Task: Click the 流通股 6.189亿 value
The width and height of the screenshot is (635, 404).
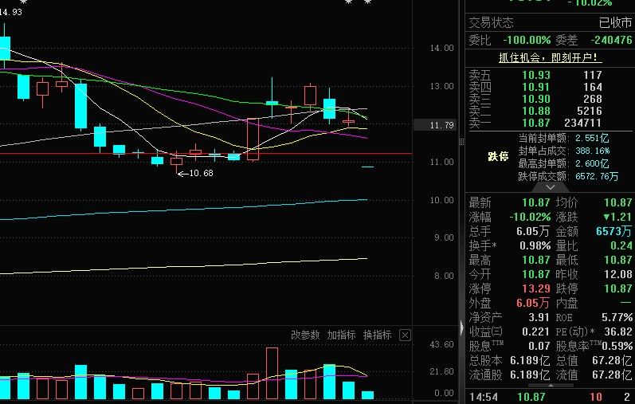Action: coord(529,375)
